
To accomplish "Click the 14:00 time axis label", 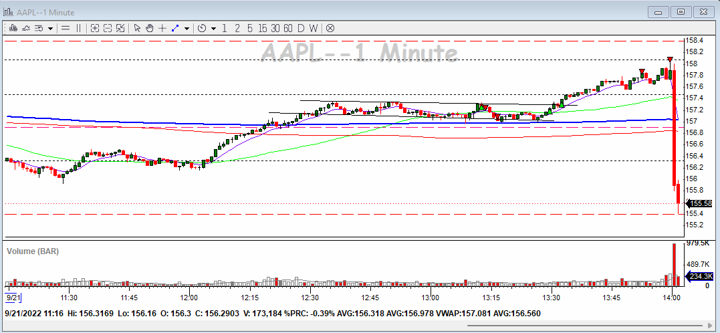I will pos(672,298).
